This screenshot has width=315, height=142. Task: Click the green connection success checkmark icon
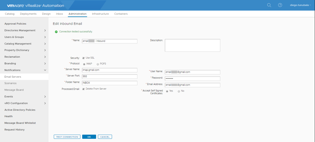pos(56,32)
